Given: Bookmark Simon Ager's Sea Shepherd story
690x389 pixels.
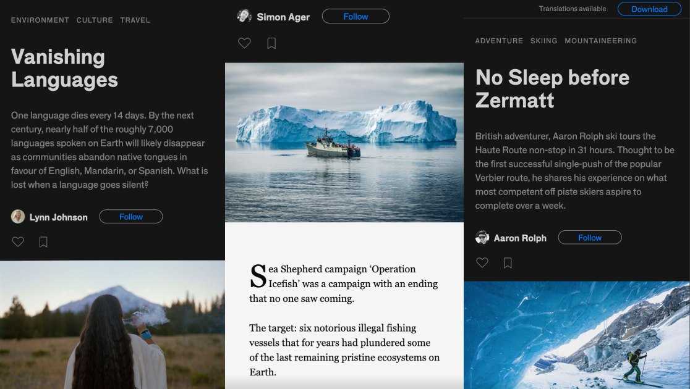Looking at the screenshot, I should [x=271, y=43].
